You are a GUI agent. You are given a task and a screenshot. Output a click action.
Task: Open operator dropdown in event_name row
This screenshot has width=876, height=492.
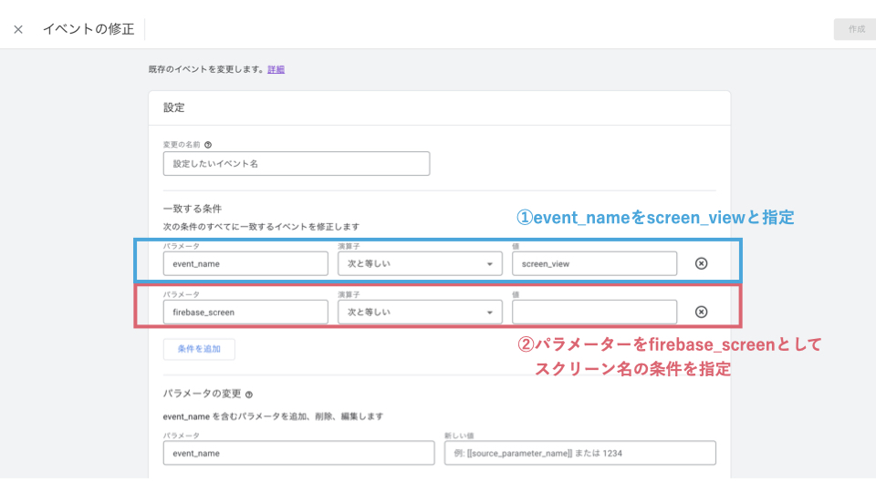pos(420,263)
